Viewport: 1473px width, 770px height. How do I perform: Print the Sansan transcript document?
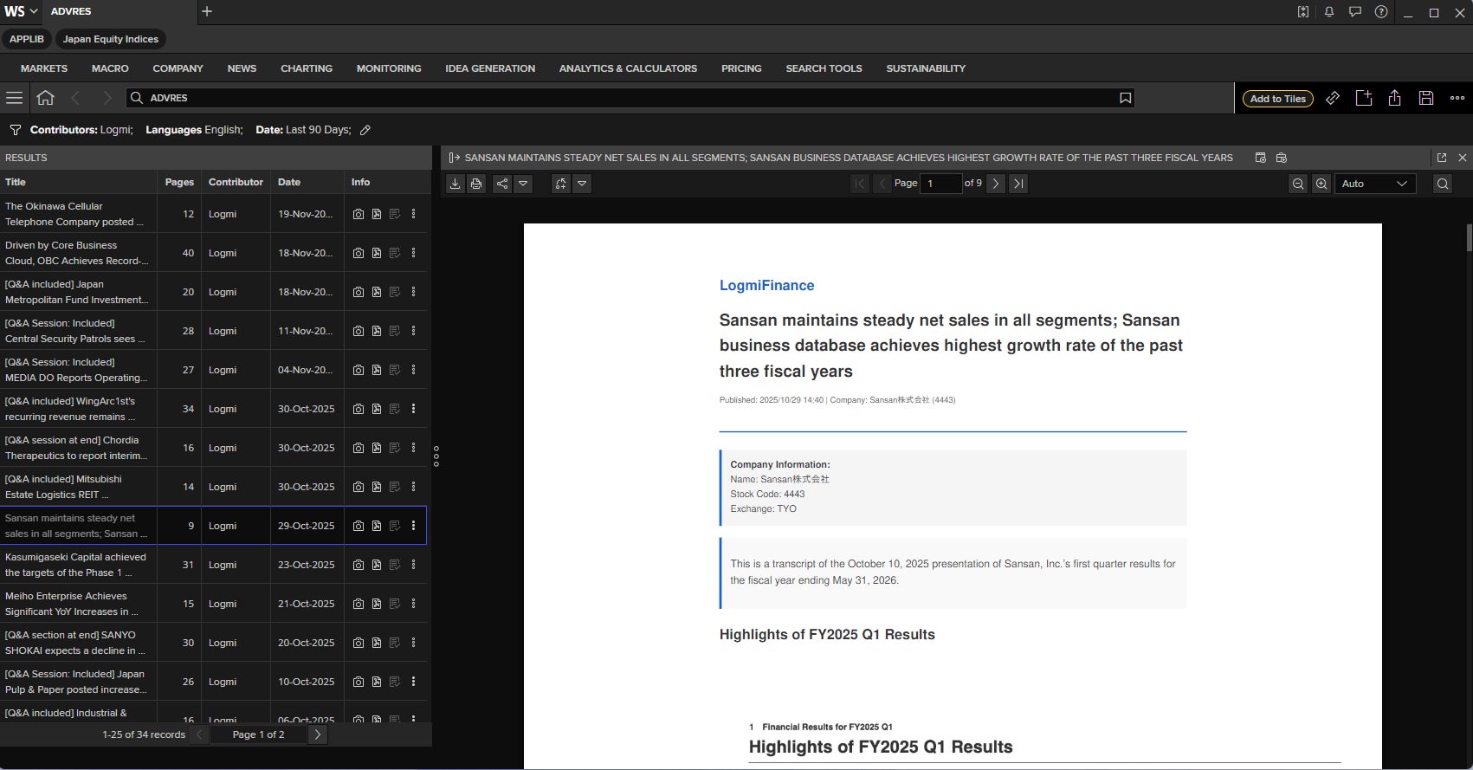tap(476, 184)
